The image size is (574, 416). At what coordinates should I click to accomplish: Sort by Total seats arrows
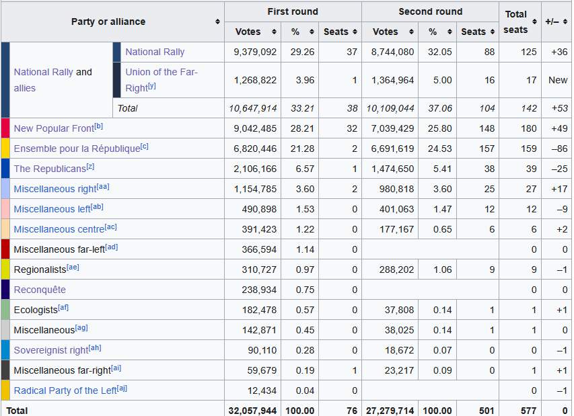(534, 22)
